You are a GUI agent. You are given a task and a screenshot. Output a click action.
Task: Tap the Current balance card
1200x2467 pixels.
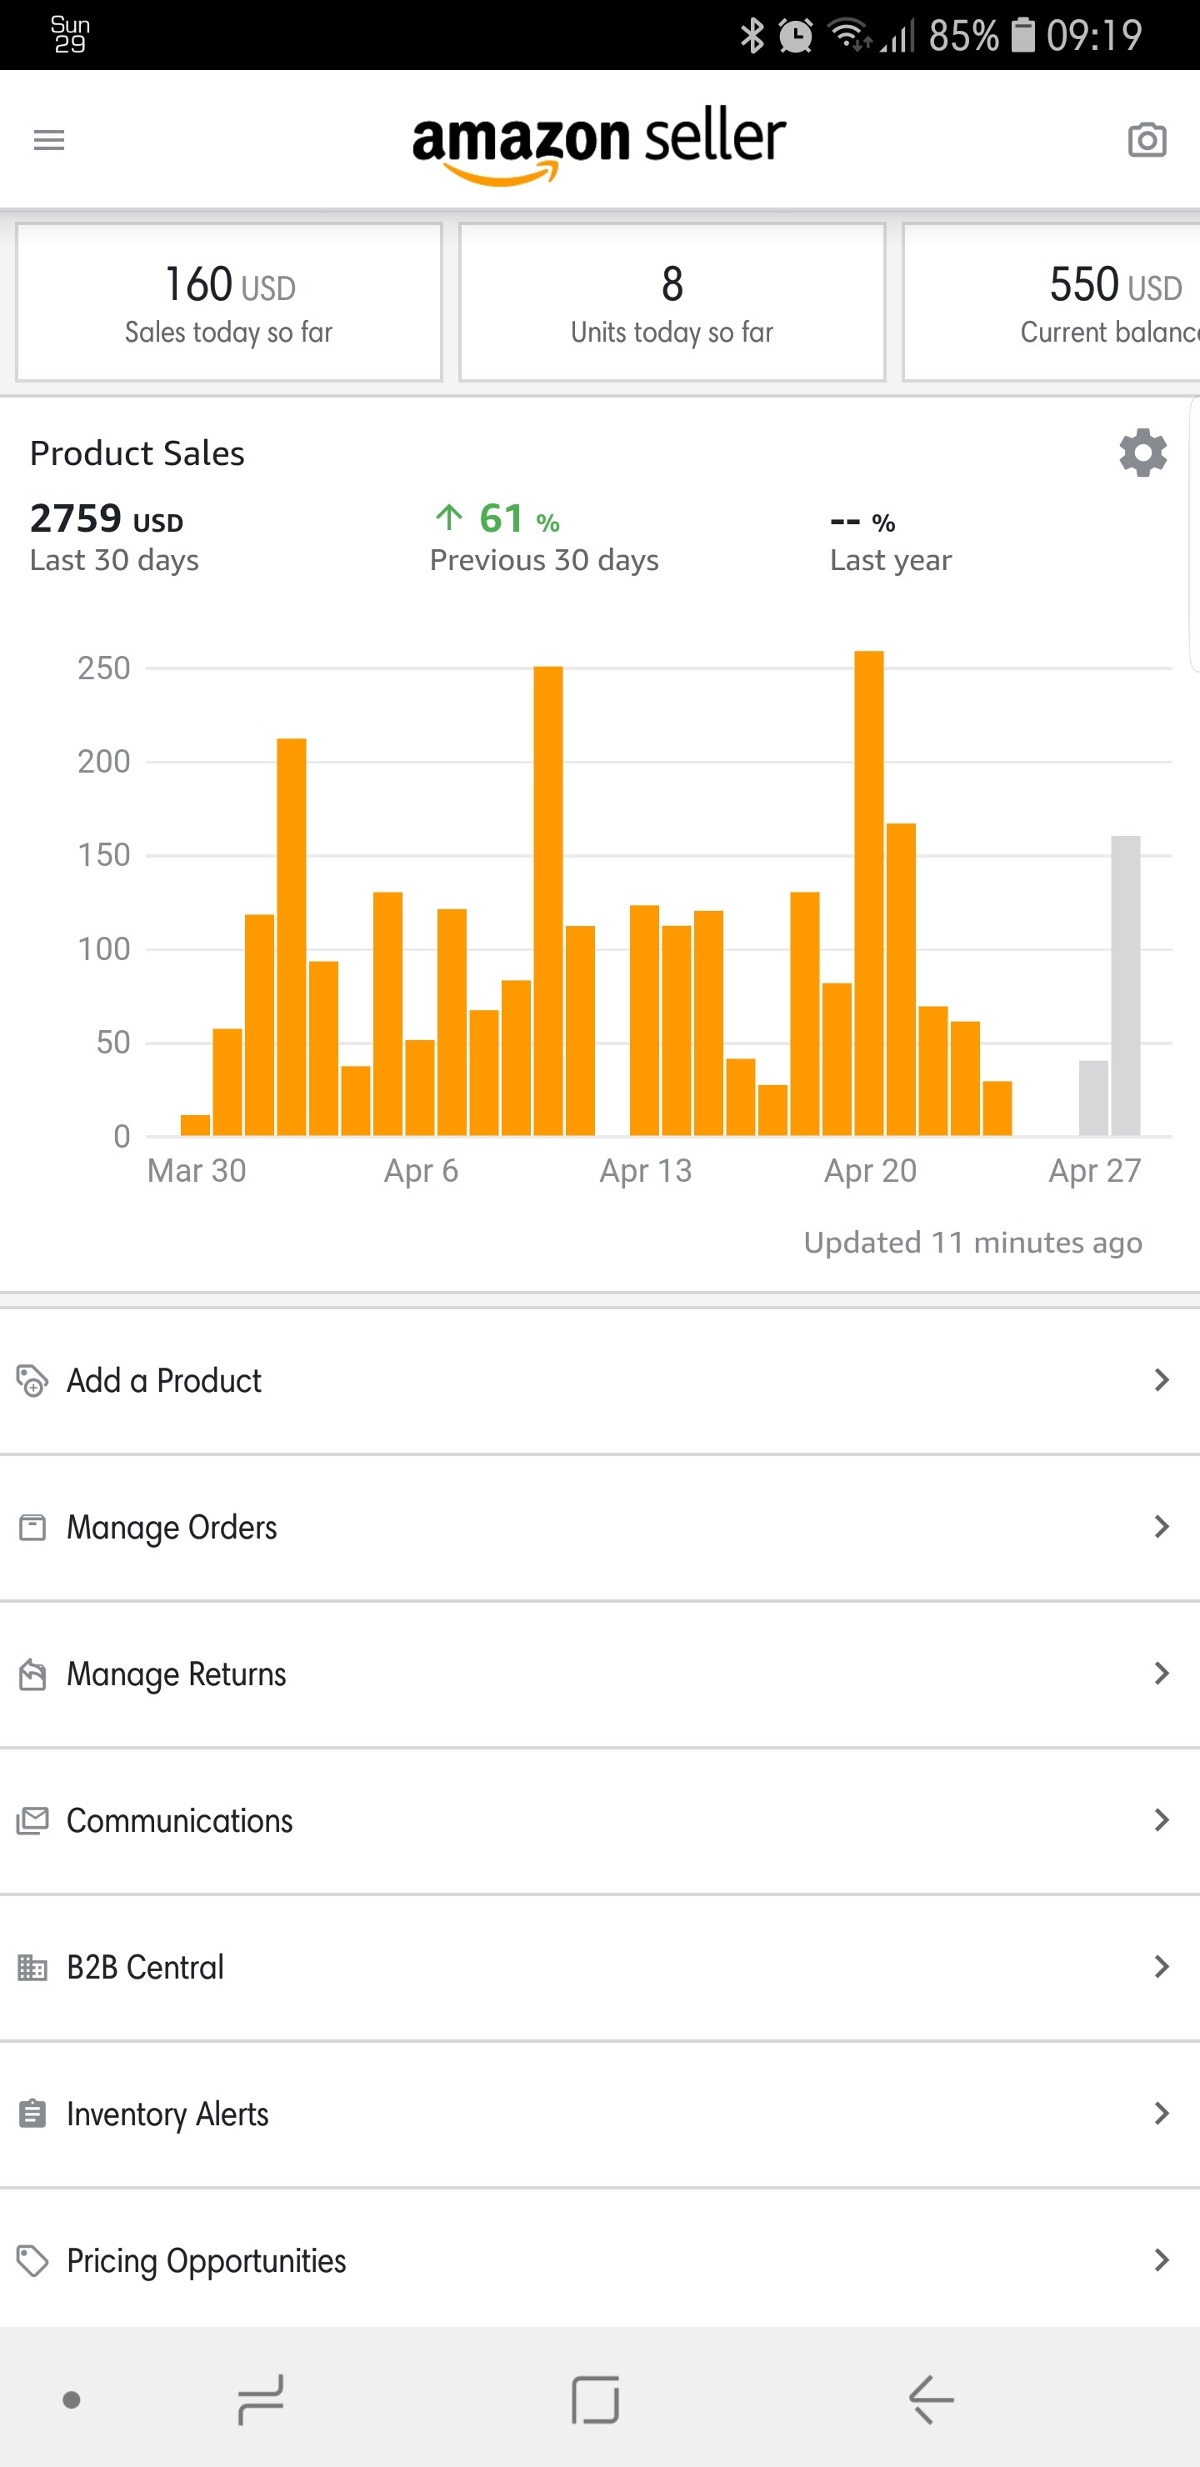[x=1052, y=303]
